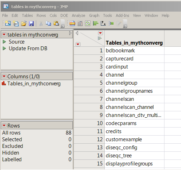Open the View menu
This screenshot has height=170, width=181.
coord(137,15)
